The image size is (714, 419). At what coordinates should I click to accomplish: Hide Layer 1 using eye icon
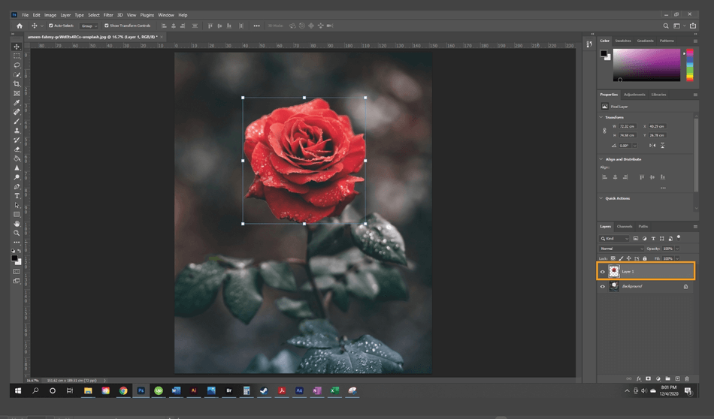pyautogui.click(x=603, y=271)
